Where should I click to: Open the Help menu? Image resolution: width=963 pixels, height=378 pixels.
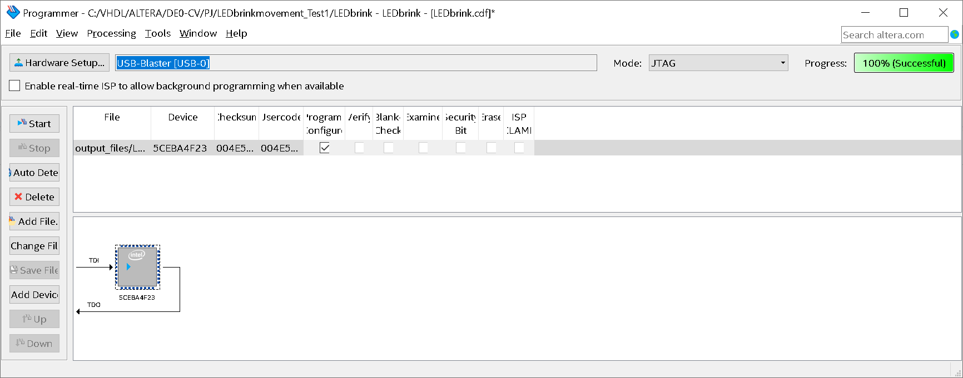pos(236,33)
